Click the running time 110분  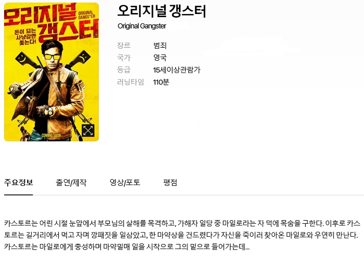(161, 82)
